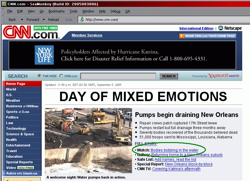250x181 pixels.
Task: Open the Forward history dropdown arrow
Action: (x=44, y=20)
